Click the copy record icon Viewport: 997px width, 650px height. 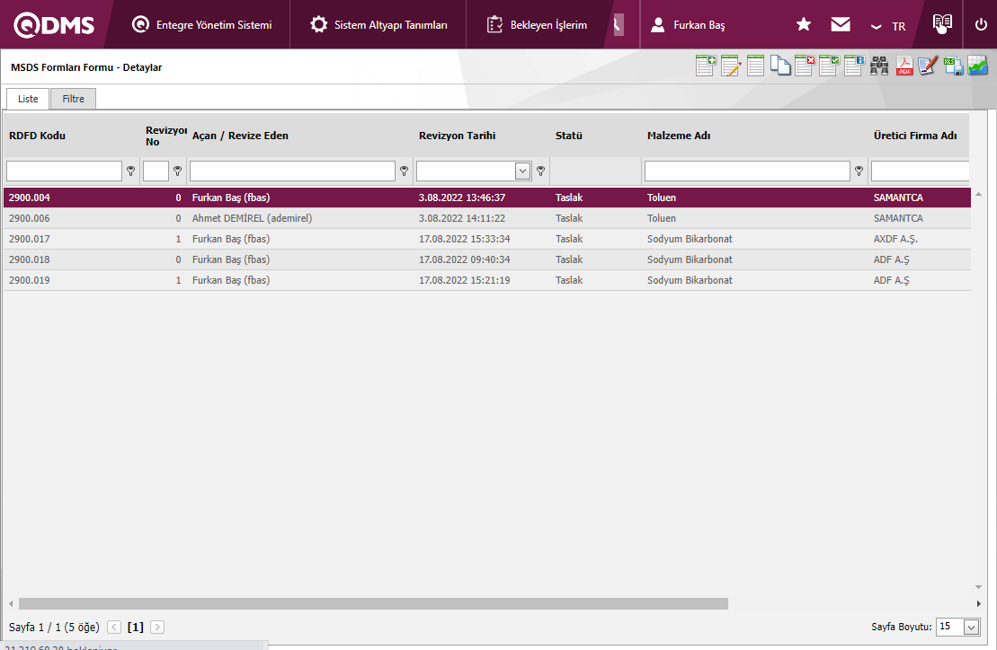[x=779, y=66]
